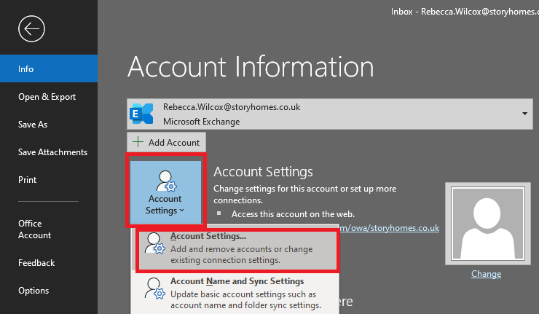Choose Save As in the sidebar
The width and height of the screenshot is (539, 314).
point(49,125)
